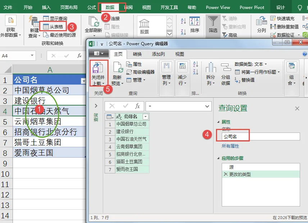
Task: Switch to 转换 tab in Power Query
Action: 137,54
